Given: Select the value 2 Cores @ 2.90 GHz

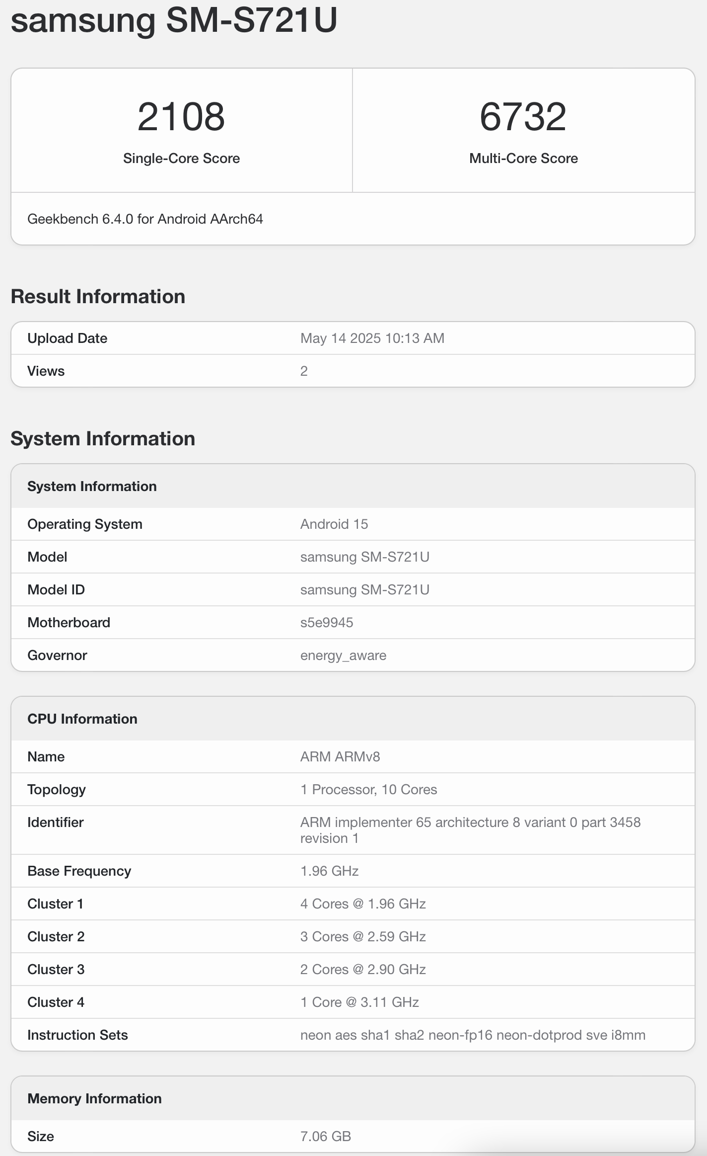Looking at the screenshot, I should pos(363,969).
